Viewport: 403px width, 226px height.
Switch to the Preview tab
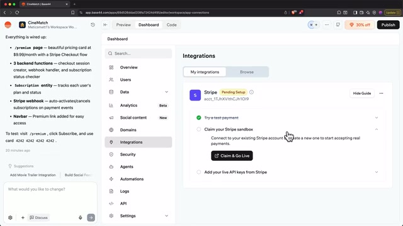pyautogui.click(x=123, y=25)
